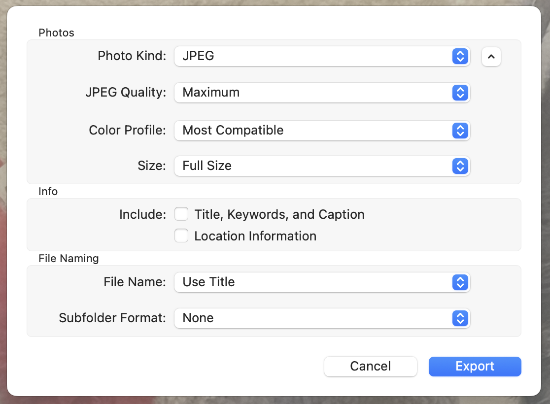Click blue arrows on File Name popup
The height and width of the screenshot is (404, 550).
tap(459, 282)
